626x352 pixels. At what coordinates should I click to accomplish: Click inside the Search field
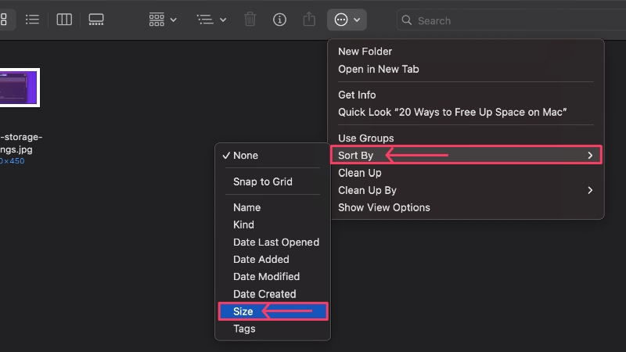click(512, 20)
